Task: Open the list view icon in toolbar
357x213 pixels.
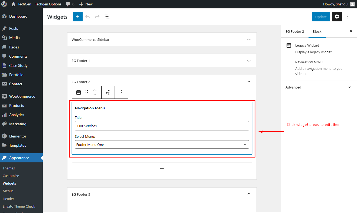Action: [x=107, y=17]
